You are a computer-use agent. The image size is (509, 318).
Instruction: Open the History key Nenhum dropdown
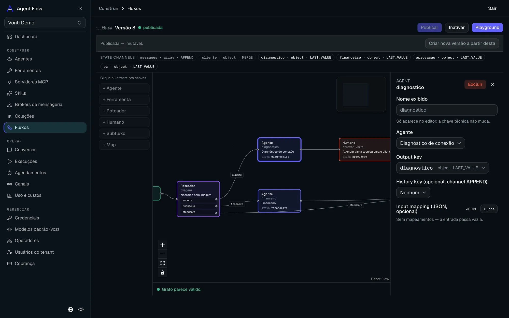(x=413, y=193)
